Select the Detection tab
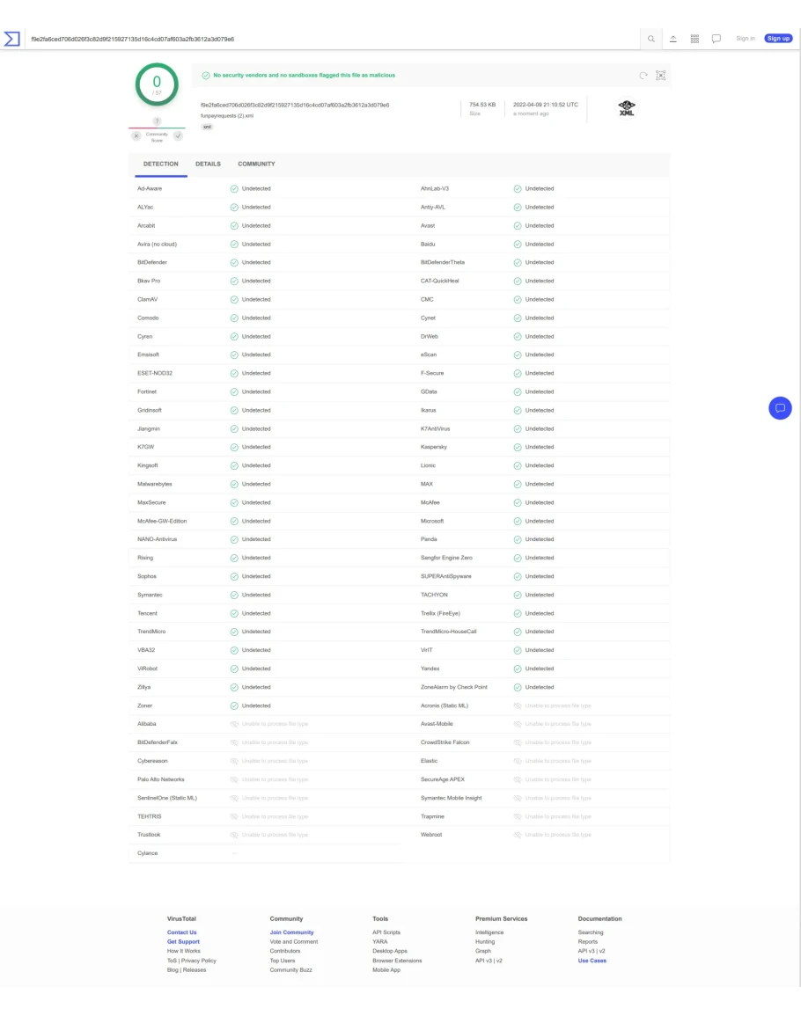 160,164
